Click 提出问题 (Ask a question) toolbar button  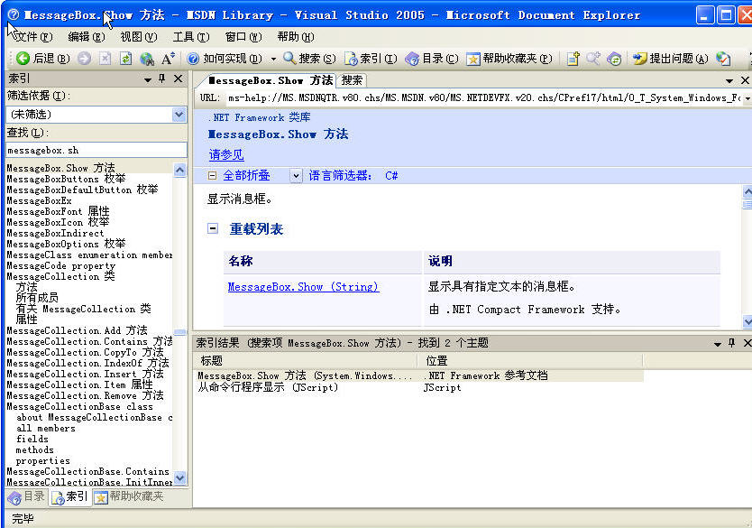coord(670,59)
